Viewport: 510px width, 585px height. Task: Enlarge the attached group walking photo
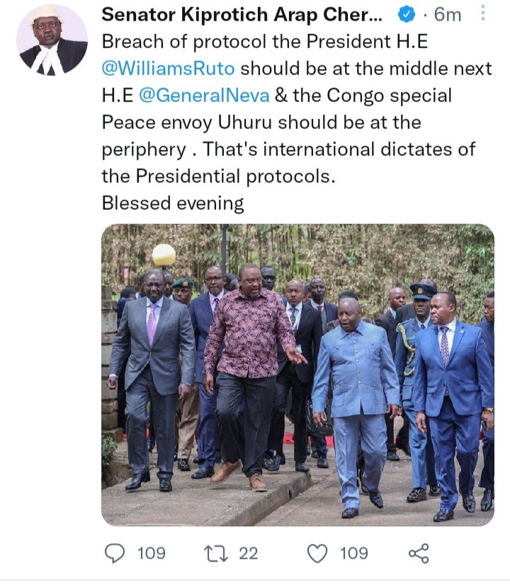point(298,375)
